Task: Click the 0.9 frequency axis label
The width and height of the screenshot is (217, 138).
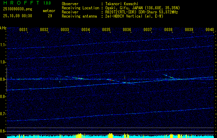Action: tap(3, 79)
